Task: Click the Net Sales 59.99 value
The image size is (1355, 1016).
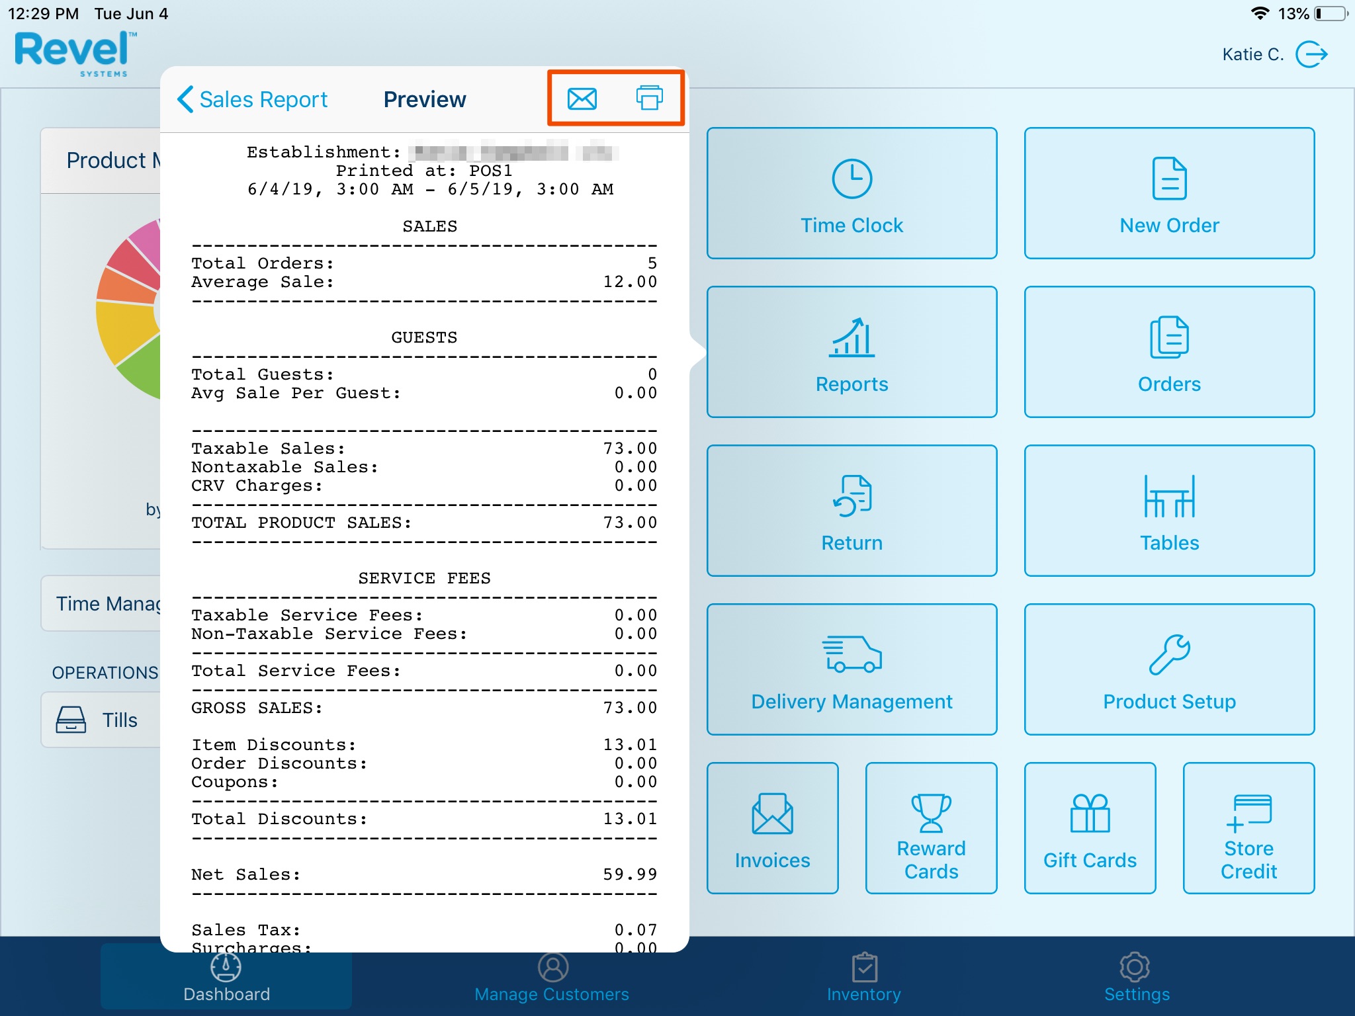Action: (x=630, y=874)
